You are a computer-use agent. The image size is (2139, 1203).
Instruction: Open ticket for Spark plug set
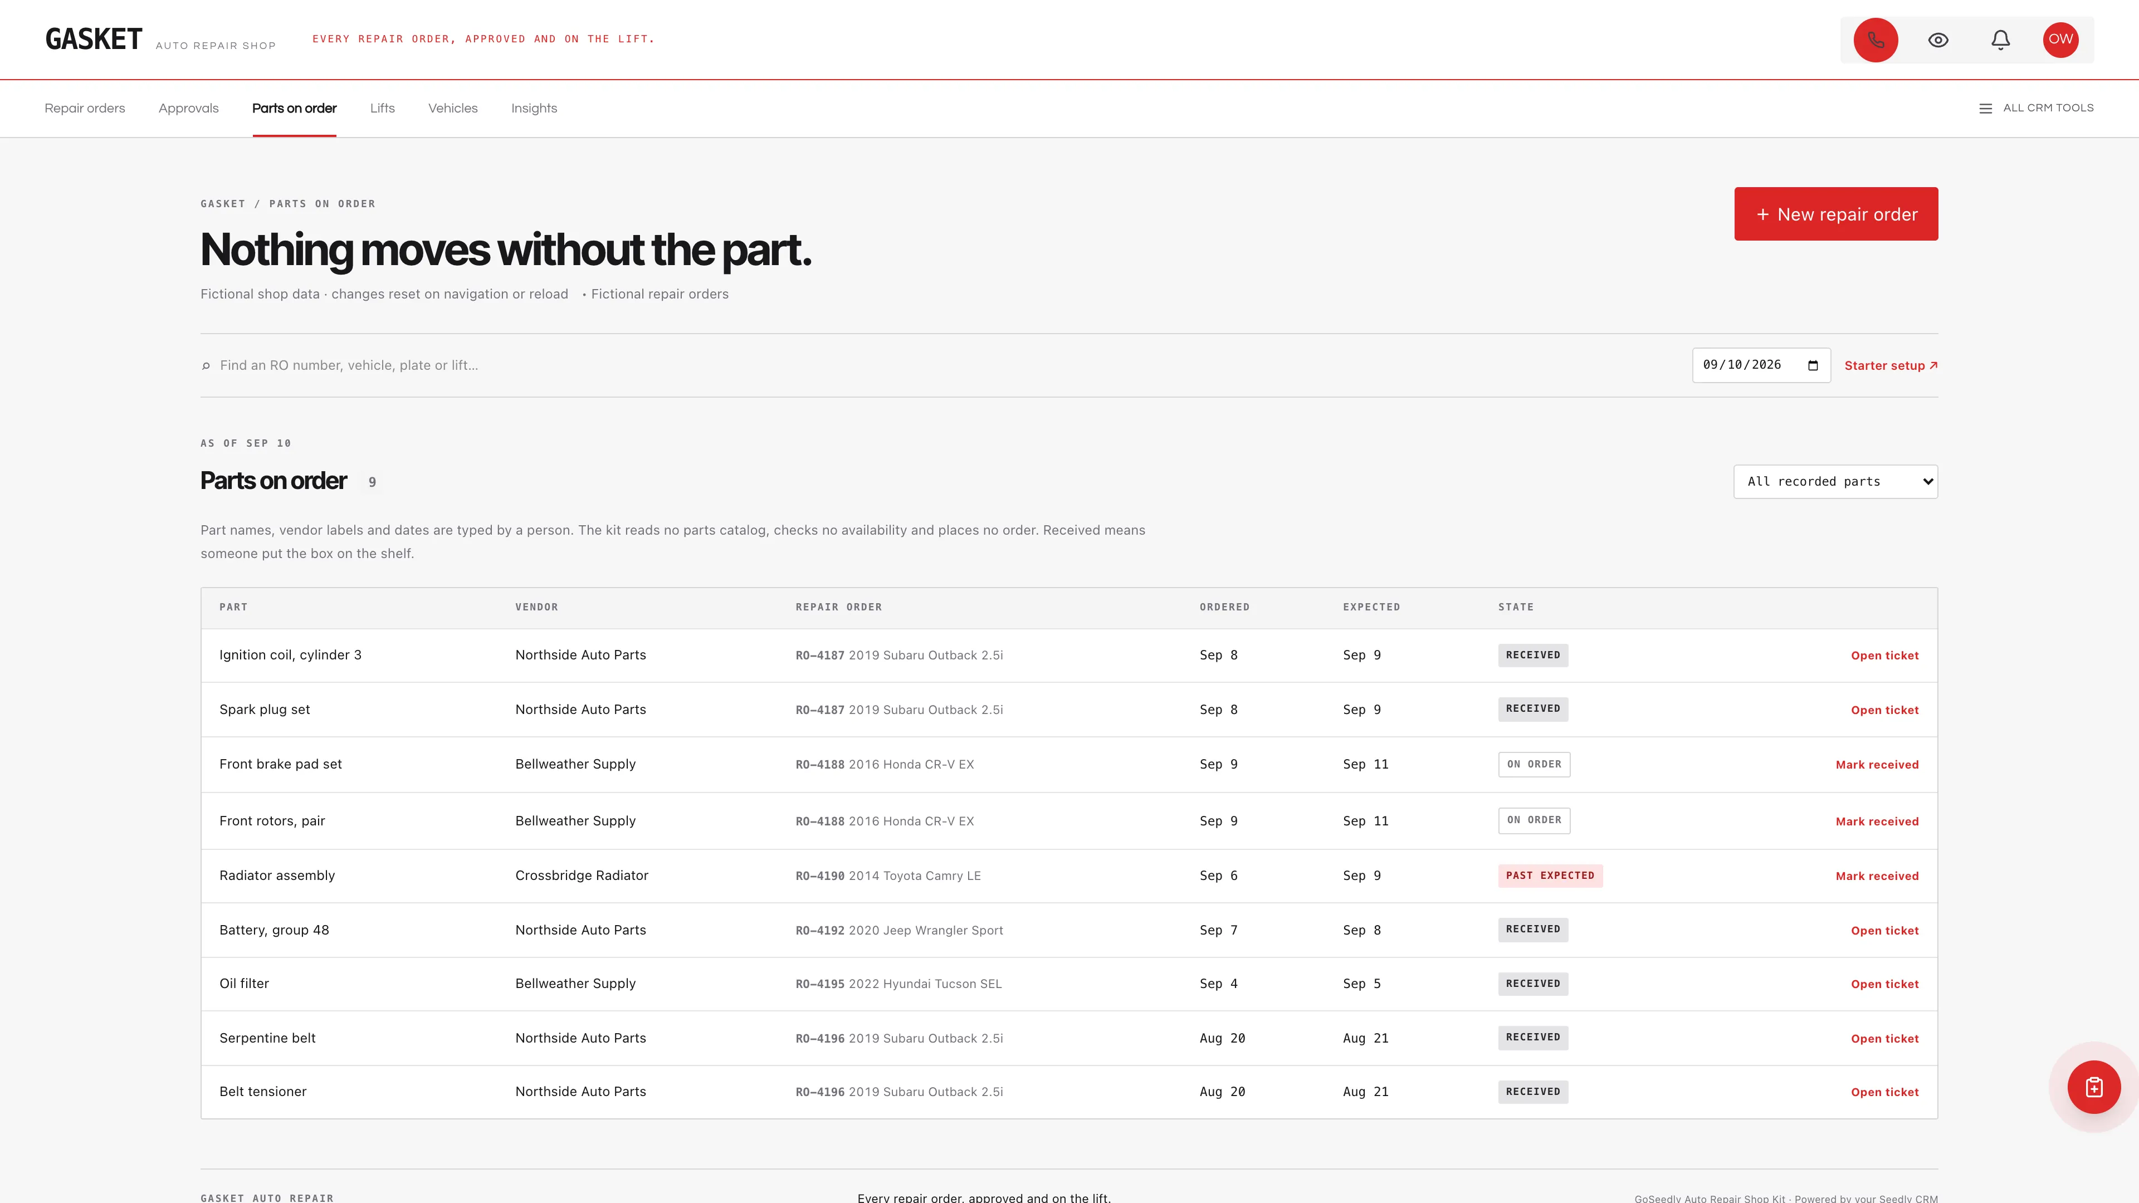(x=1884, y=710)
